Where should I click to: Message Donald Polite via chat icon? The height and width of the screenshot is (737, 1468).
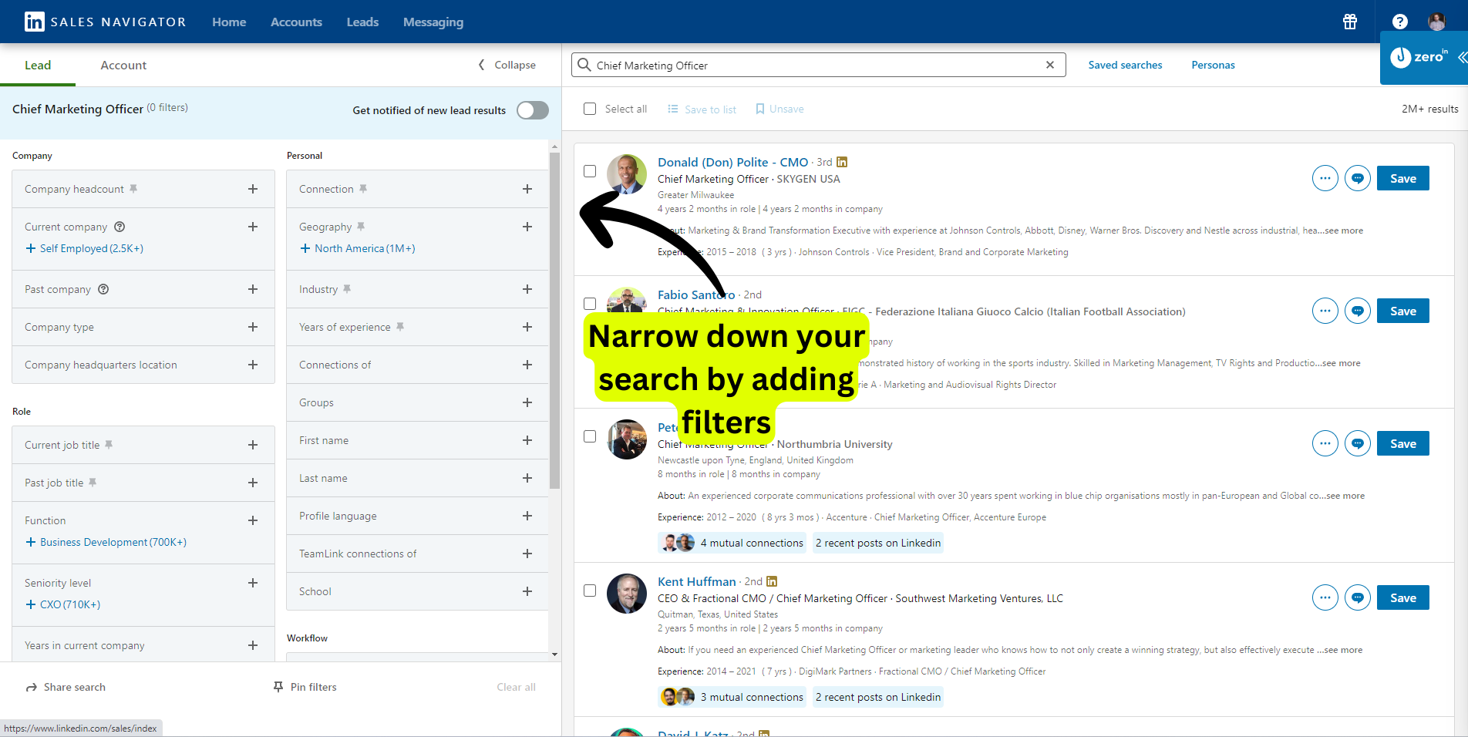pos(1357,178)
